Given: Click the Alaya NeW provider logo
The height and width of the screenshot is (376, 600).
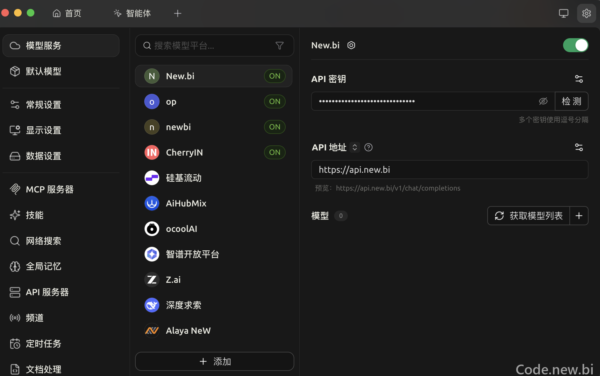Looking at the screenshot, I should (152, 331).
